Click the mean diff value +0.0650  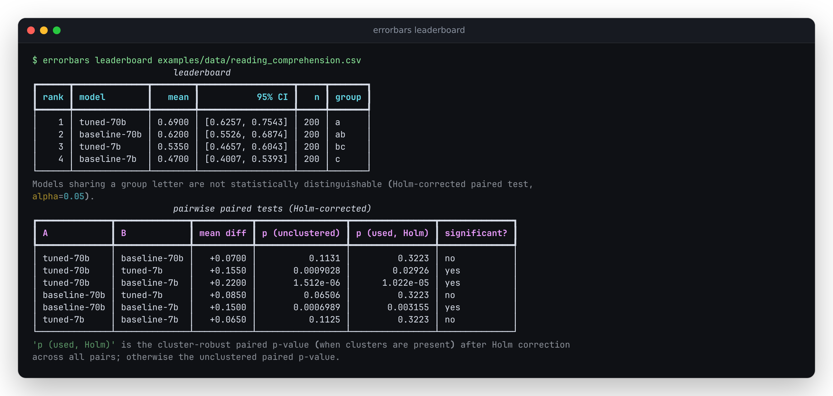(x=228, y=320)
